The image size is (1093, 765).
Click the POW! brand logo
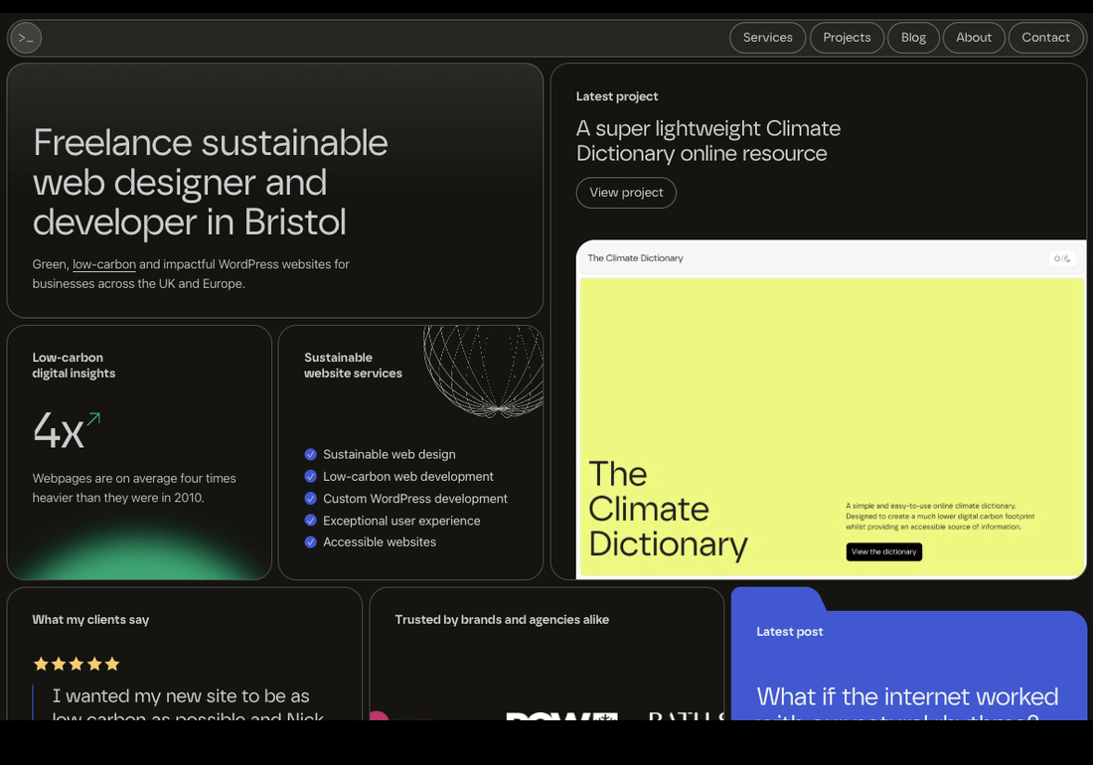coord(561,716)
